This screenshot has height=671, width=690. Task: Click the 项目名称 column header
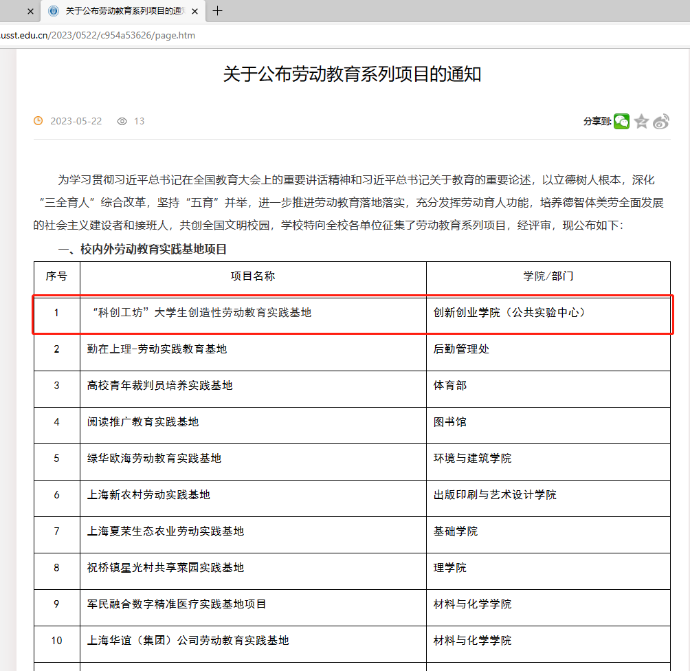point(252,276)
